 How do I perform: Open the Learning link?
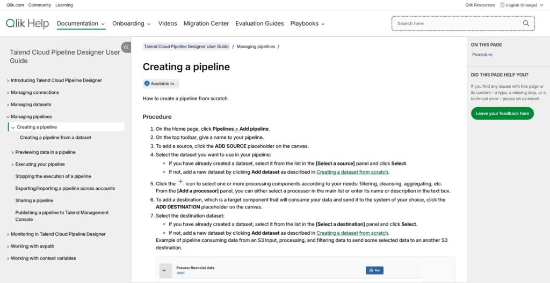tap(64, 5)
